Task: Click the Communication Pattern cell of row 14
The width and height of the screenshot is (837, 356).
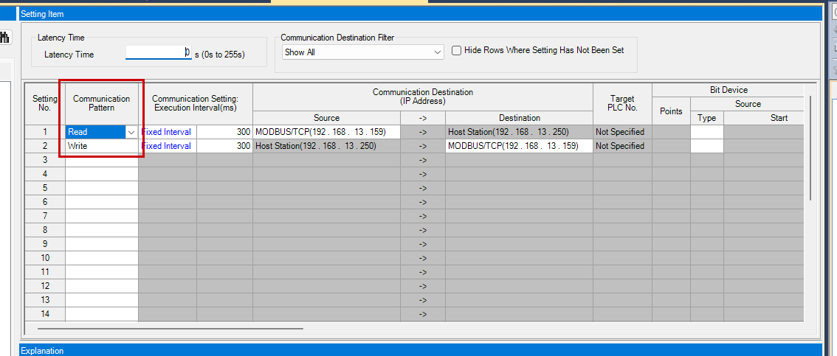Action: [x=102, y=313]
